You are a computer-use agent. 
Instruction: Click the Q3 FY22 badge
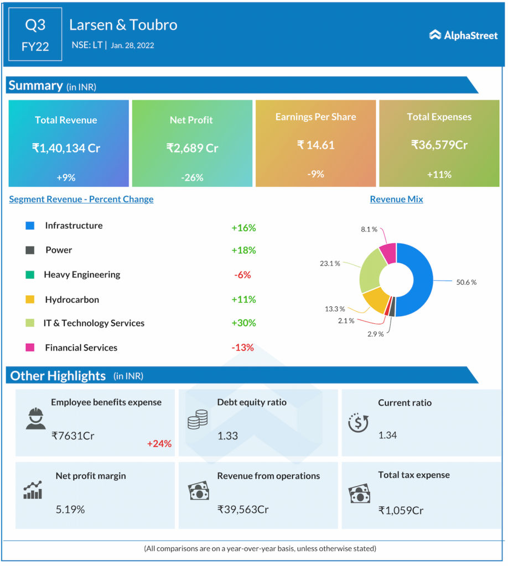tap(35, 35)
